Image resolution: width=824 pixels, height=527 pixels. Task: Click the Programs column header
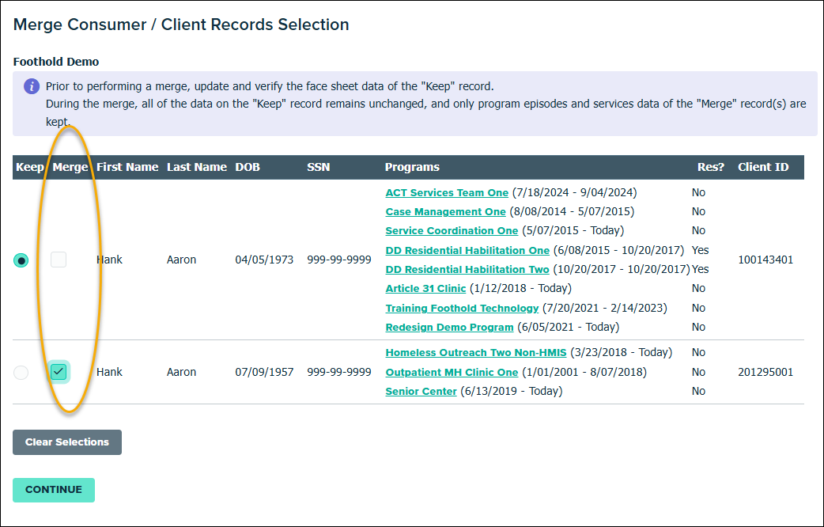412,168
